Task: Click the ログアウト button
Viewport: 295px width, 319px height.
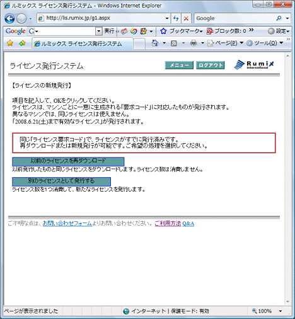Action: pyautogui.click(x=211, y=65)
